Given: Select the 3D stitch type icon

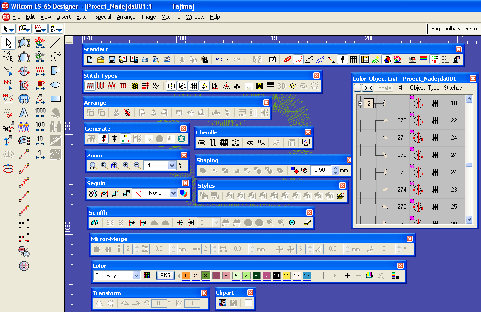Looking at the screenshot, I should [x=281, y=86].
